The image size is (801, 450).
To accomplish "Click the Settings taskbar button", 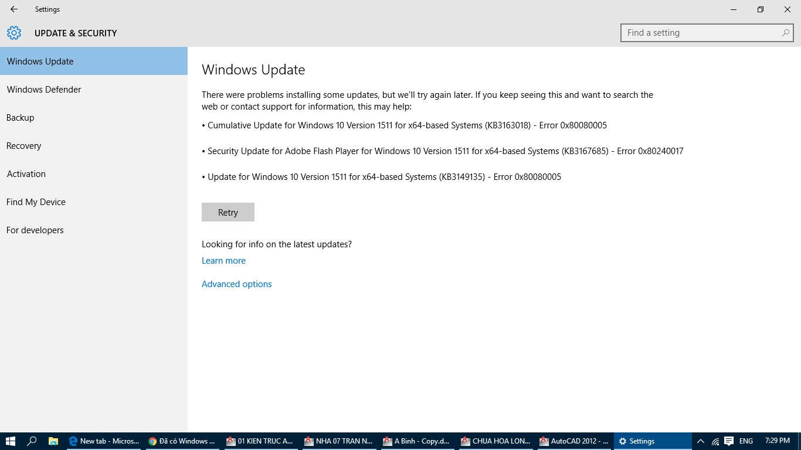I will click(653, 441).
